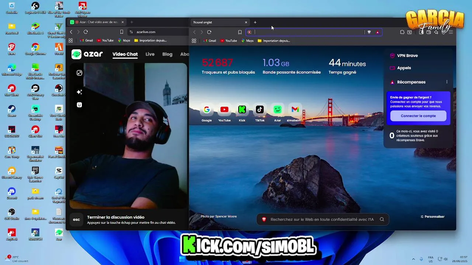
Task: Open Brave browser desktop shortcut
Action: point(11,49)
